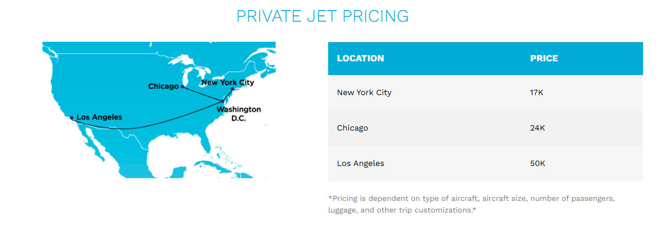Click the 24K price value
This screenshot has width=660, height=231.
tap(538, 128)
